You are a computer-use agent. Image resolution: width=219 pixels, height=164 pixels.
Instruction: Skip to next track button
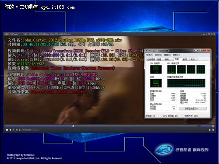[x=17, y=130]
